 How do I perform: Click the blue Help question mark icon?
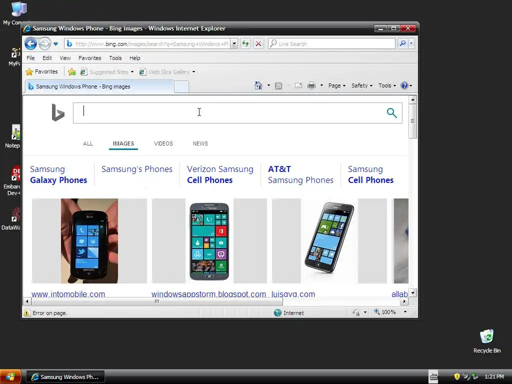pyautogui.click(x=404, y=85)
